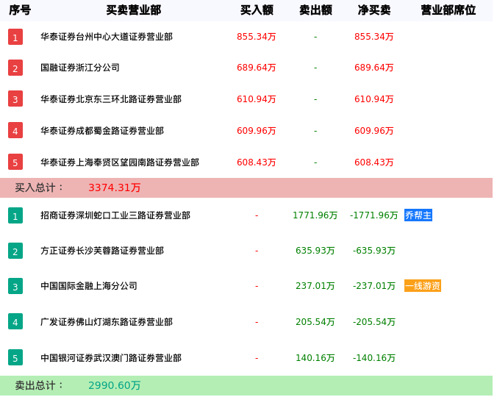Click the green rank 1 badge for 招商证券

15,215
